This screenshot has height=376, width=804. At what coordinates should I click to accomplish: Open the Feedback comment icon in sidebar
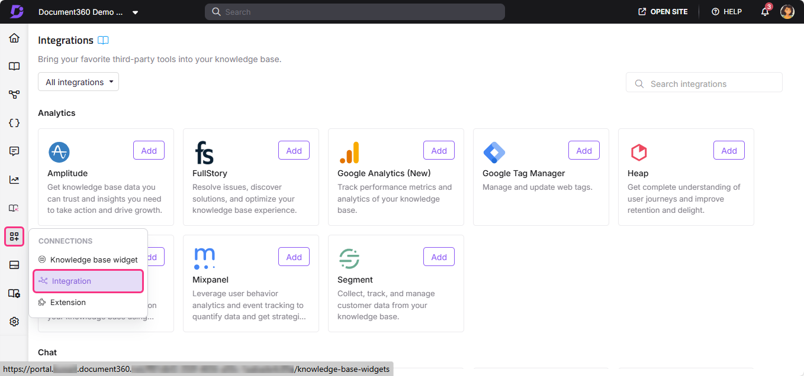14,151
